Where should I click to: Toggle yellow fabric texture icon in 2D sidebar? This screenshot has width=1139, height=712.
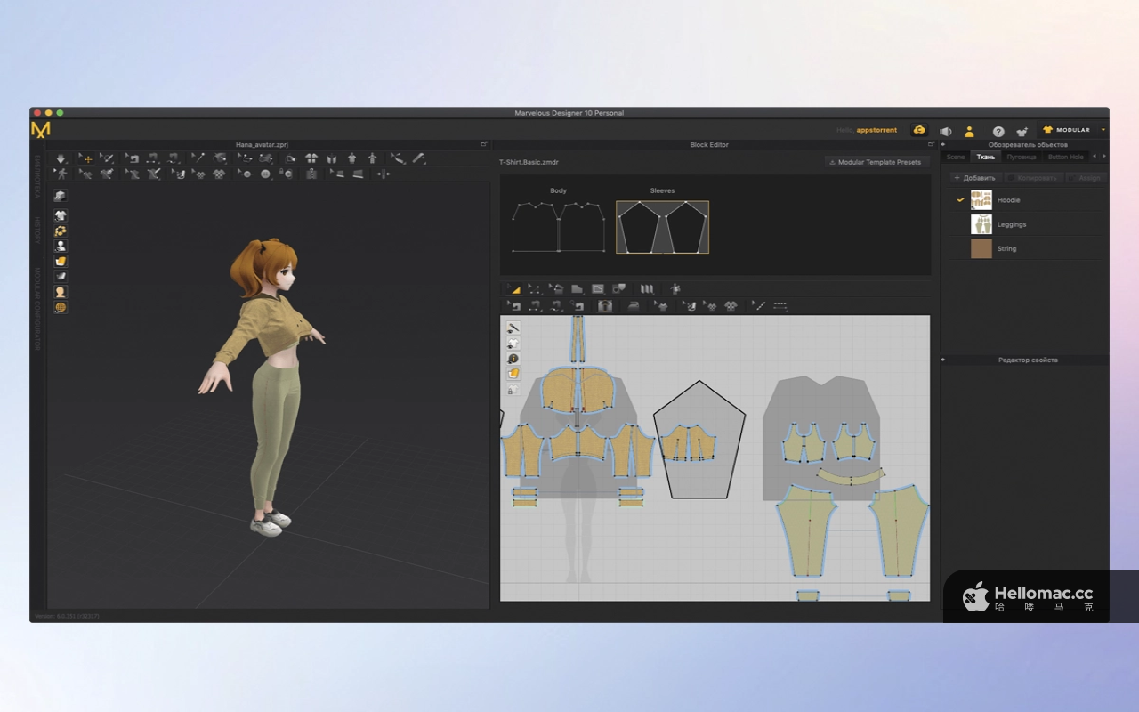[x=513, y=374]
